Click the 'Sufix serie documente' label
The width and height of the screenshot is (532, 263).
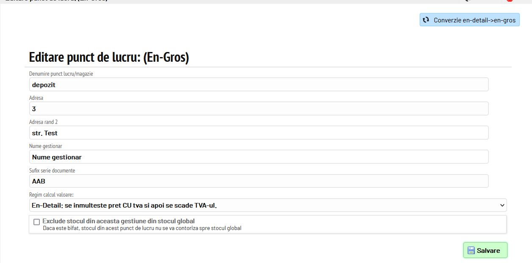pos(52,170)
